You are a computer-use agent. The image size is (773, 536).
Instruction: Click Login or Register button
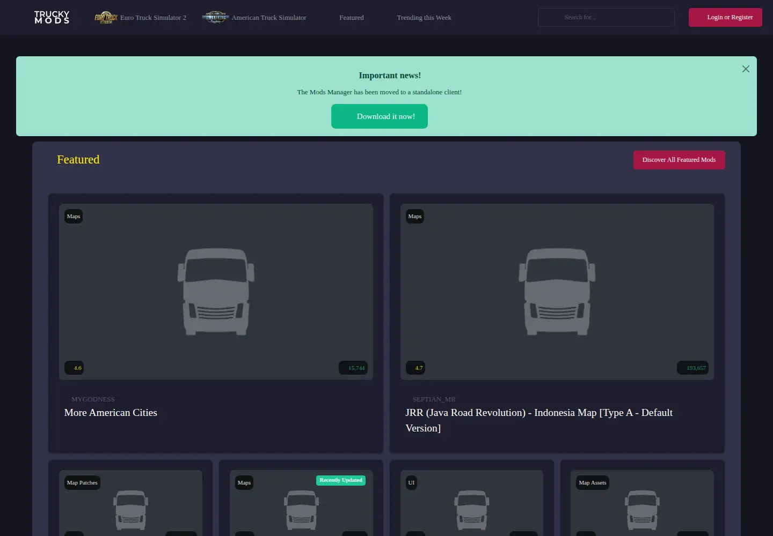725,18
